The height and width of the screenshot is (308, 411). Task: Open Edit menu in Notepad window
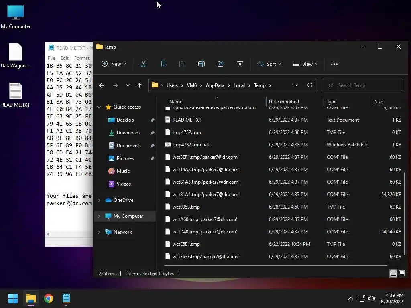coord(65,58)
